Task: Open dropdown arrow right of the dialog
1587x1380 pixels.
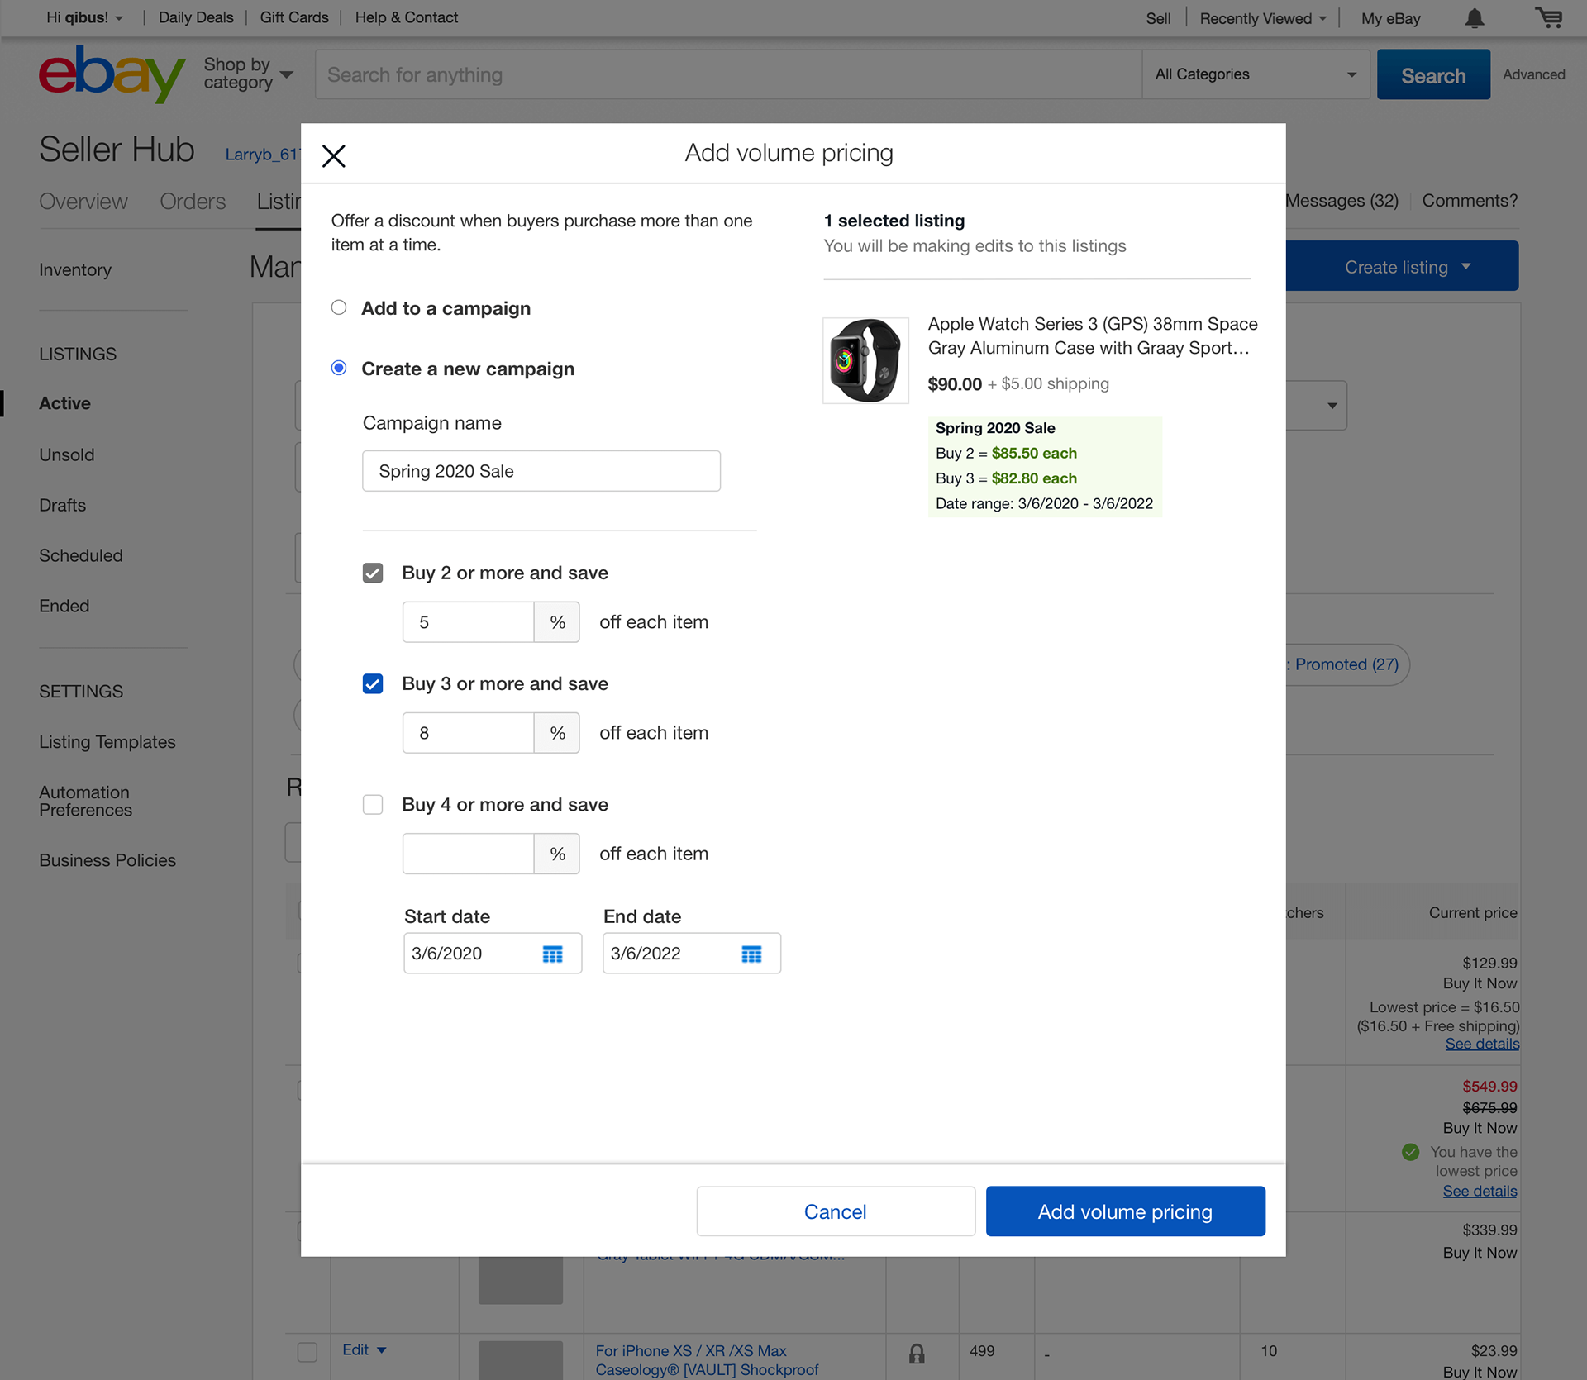Action: coord(1332,406)
